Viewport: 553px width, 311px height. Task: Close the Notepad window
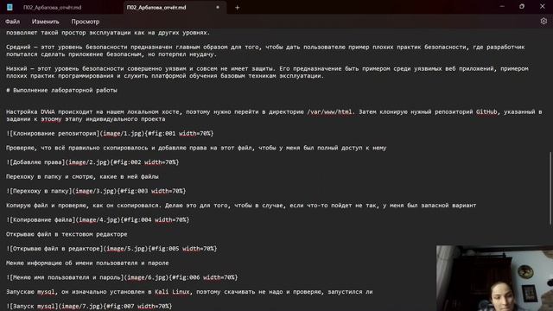pyautogui.click(x=542, y=7)
